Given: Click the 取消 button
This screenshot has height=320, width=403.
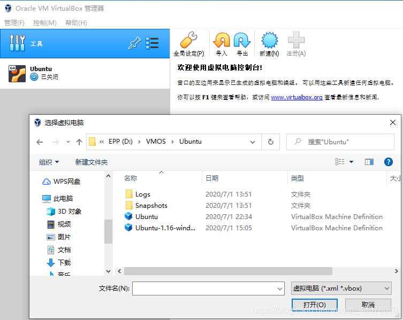Looking at the screenshot, I should 368,305.
